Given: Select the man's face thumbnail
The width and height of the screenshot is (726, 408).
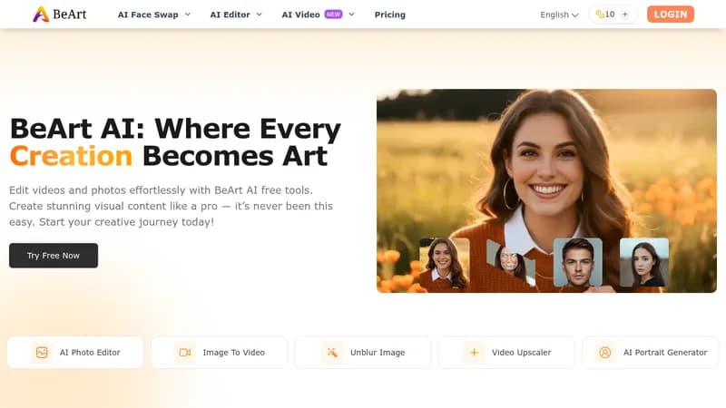Looking at the screenshot, I should point(578,262).
